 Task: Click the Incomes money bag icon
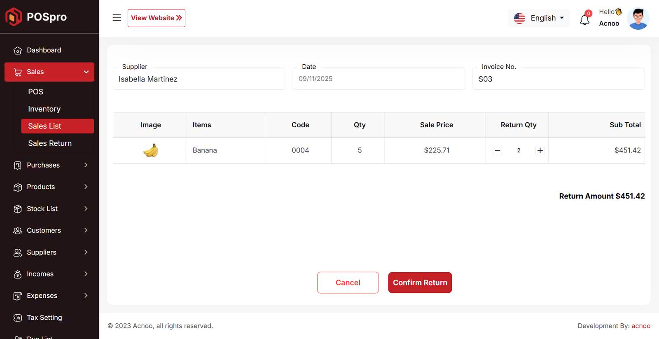[x=17, y=274]
